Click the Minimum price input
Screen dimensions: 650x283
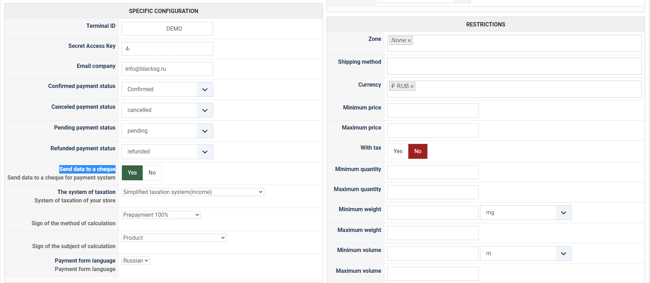[x=433, y=111]
